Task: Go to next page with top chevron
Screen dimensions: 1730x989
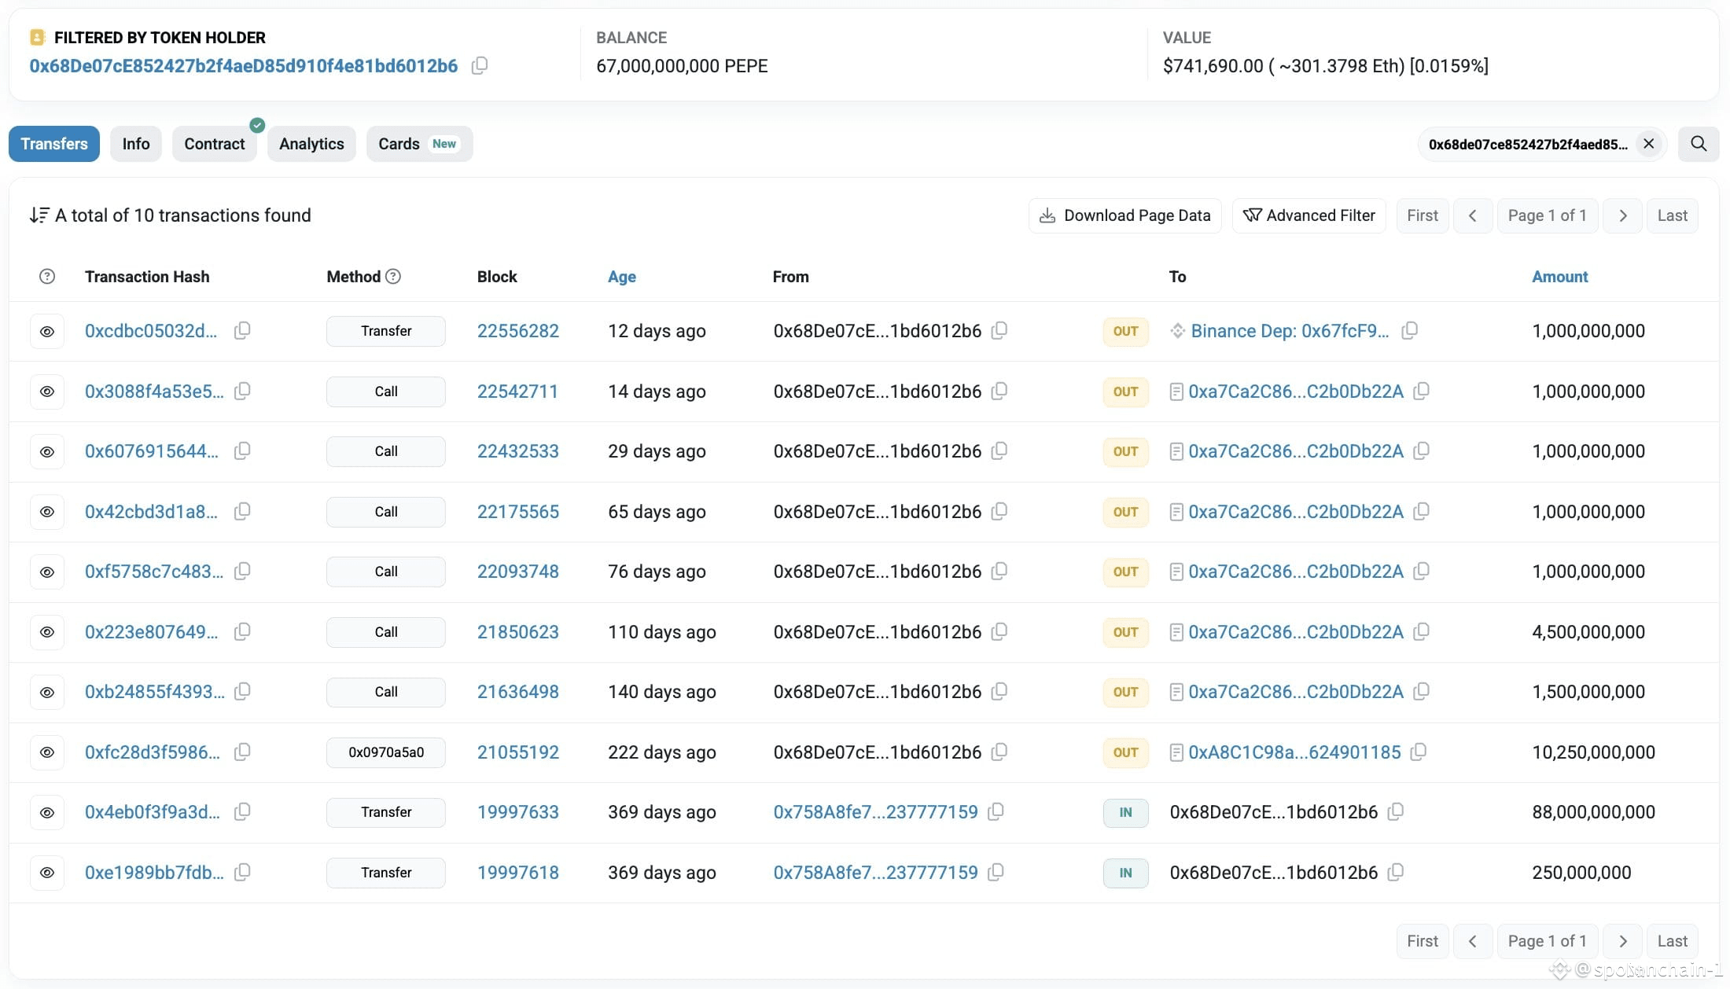Action: 1623,215
